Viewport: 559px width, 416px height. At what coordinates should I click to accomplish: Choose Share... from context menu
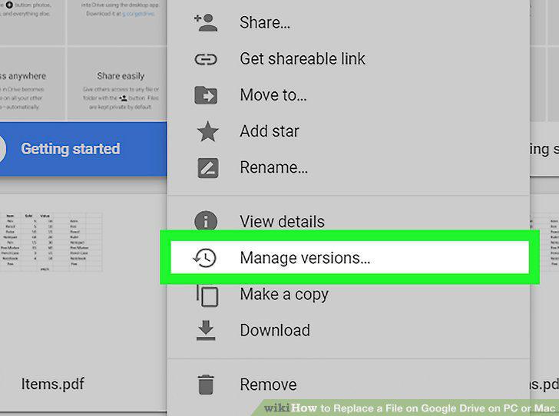point(349,23)
